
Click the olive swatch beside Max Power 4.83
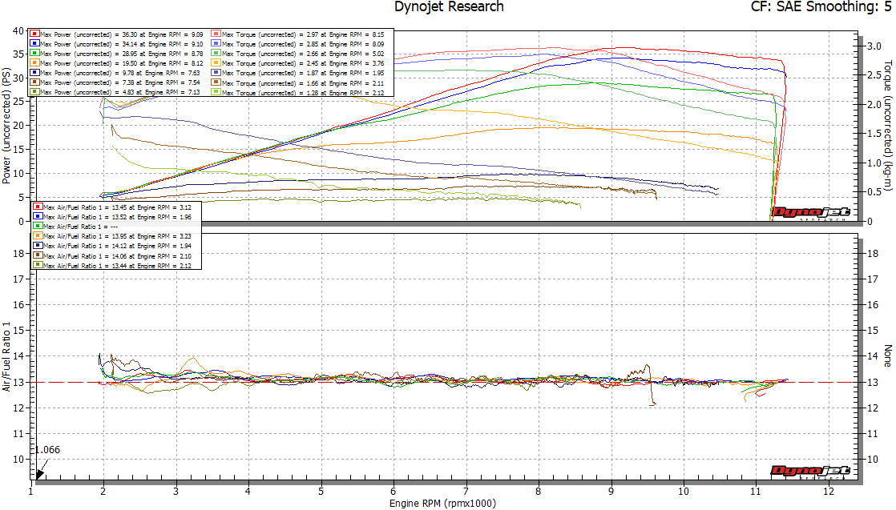click(34, 92)
